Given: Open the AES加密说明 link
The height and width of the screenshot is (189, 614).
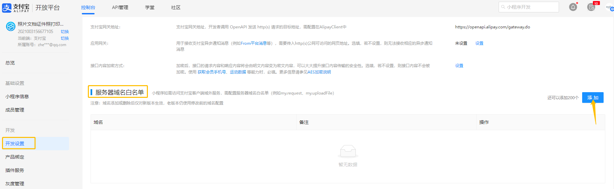Looking at the screenshot, I should (x=319, y=72).
